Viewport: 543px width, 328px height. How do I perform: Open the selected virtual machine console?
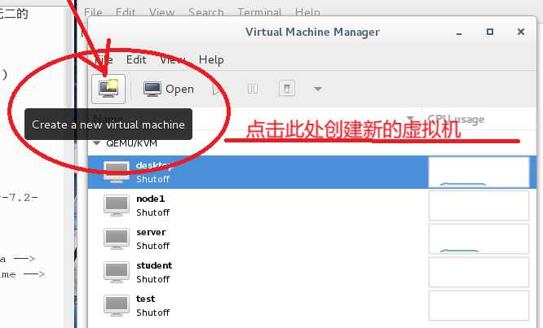169,89
